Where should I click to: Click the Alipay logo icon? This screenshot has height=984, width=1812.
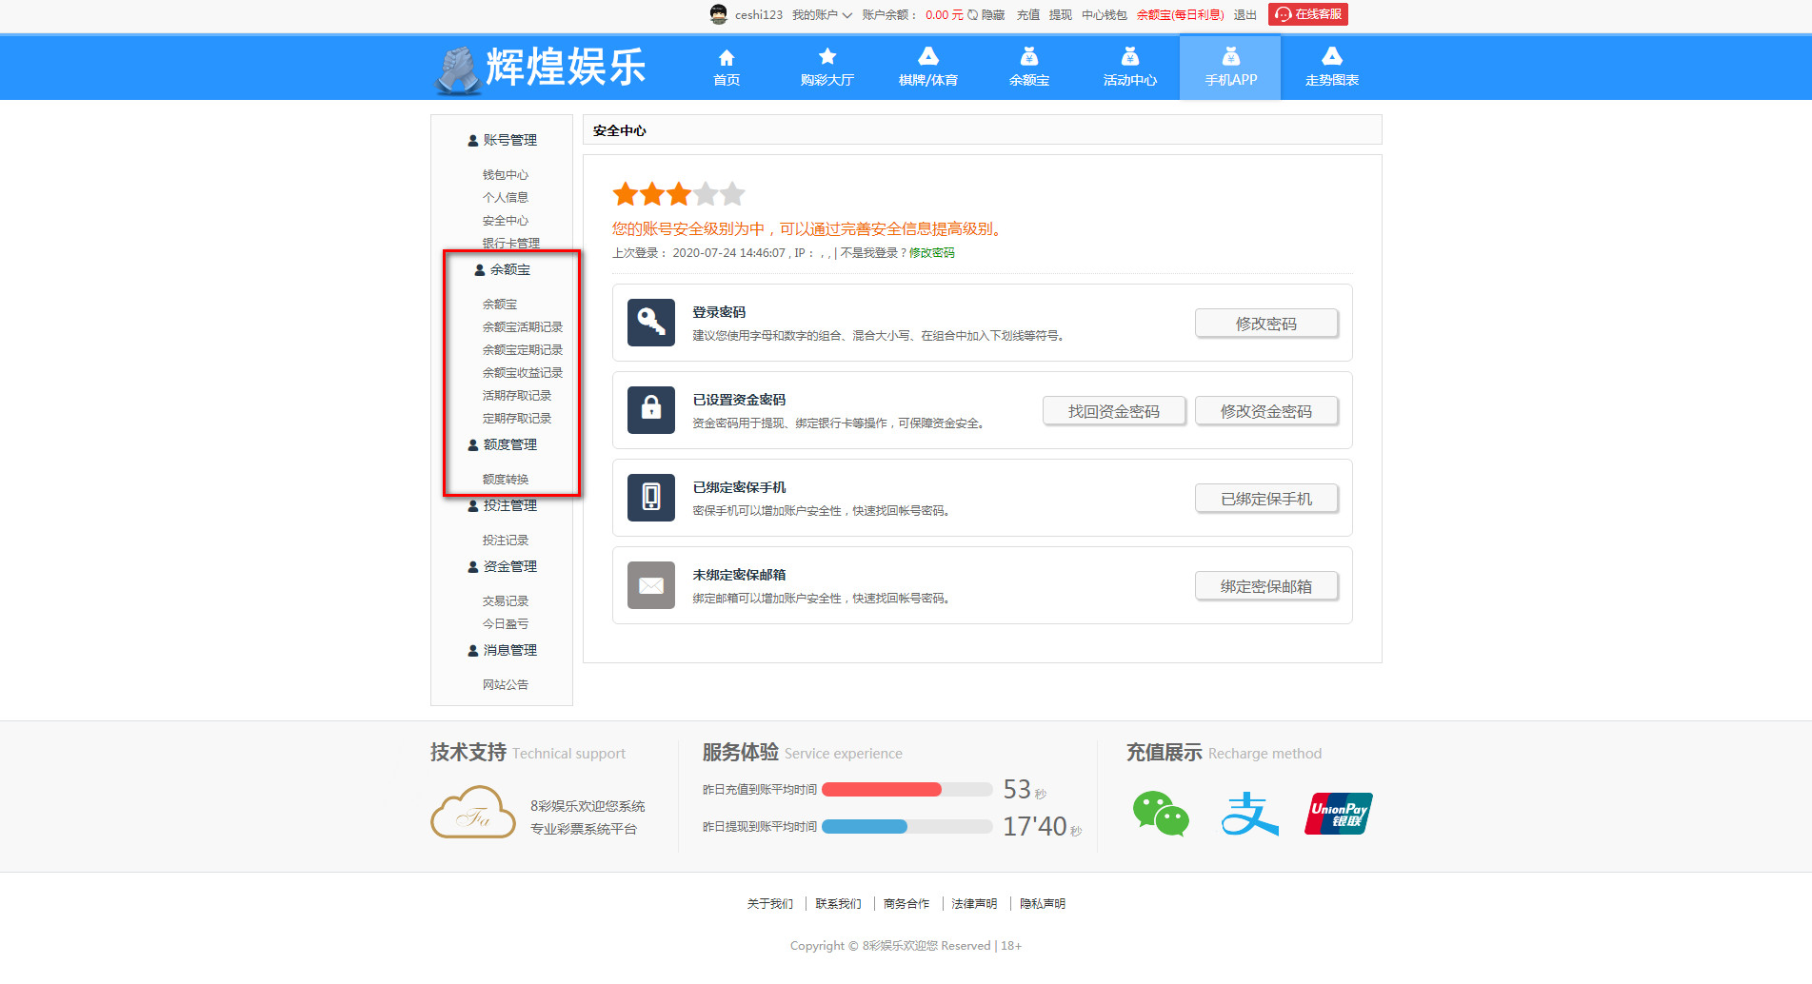1248,814
